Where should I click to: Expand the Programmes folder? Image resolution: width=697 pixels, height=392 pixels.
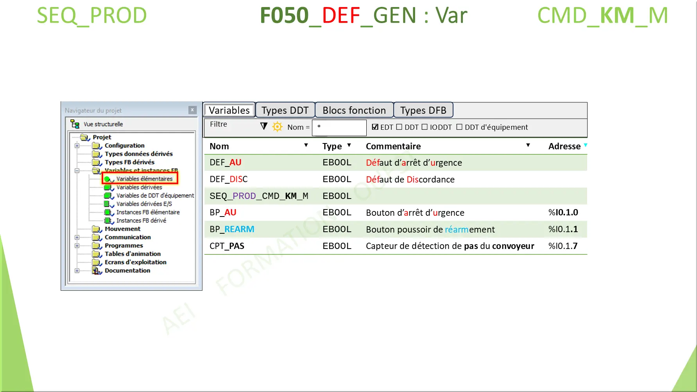(x=76, y=245)
